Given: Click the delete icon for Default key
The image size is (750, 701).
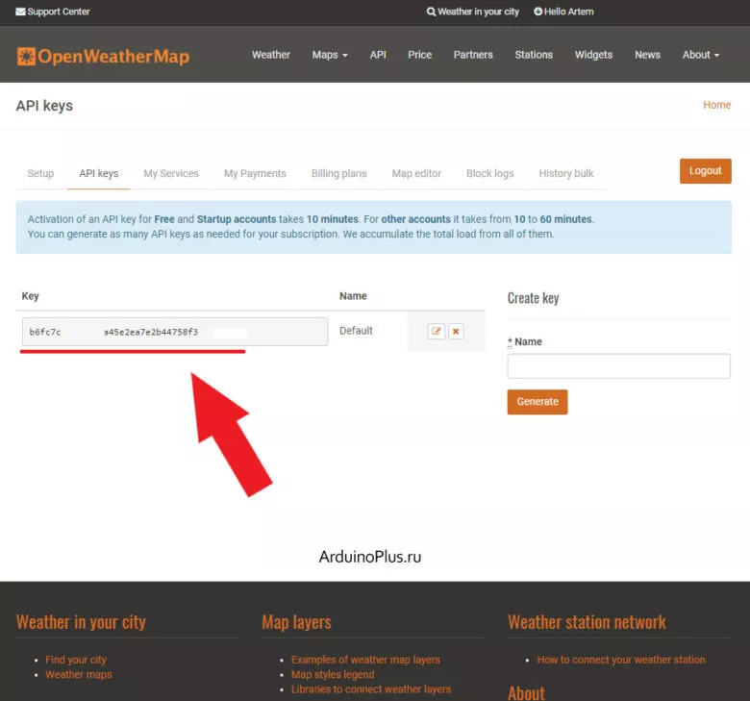Looking at the screenshot, I should pos(456,331).
